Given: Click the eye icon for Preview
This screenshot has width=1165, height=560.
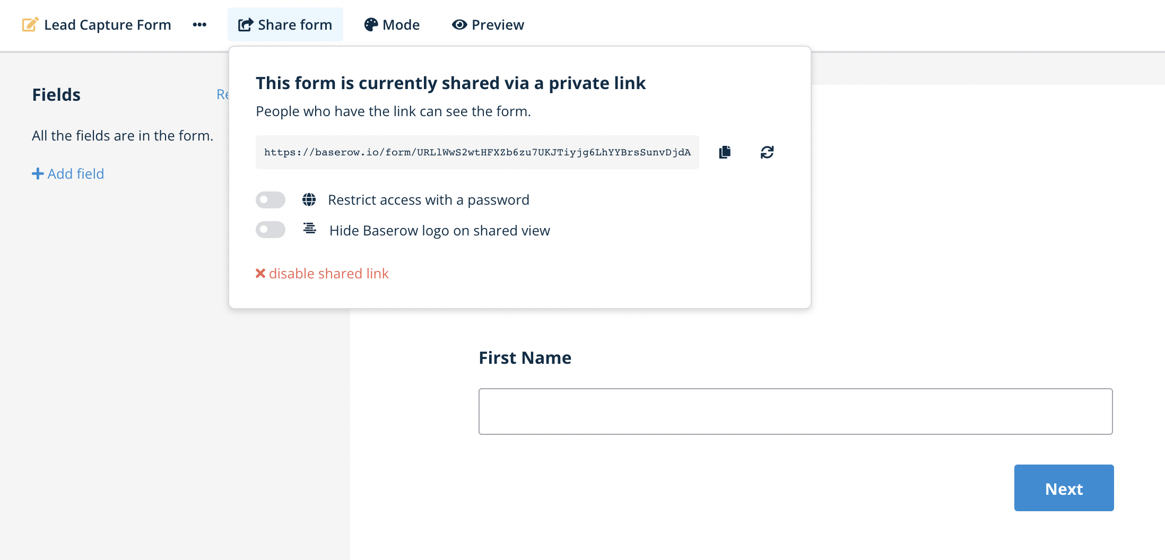Looking at the screenshot, I should click(x=459, y=24).
